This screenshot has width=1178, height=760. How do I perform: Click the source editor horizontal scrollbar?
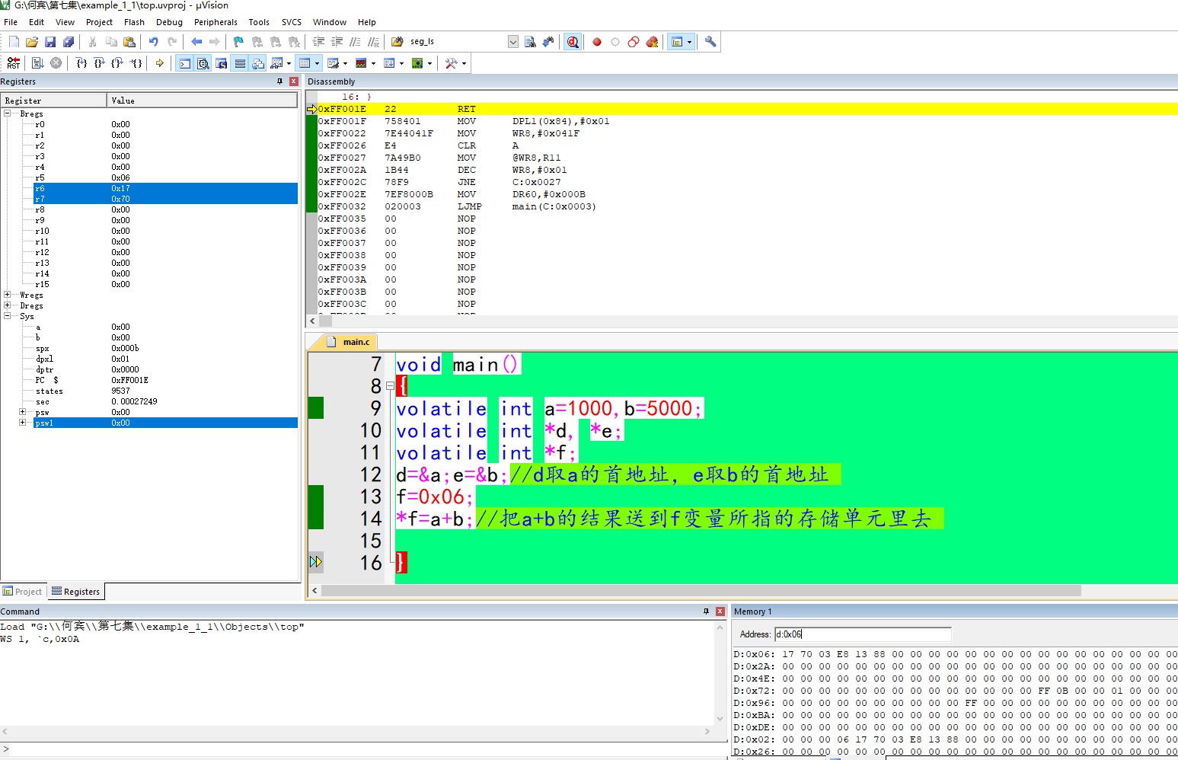701,591
